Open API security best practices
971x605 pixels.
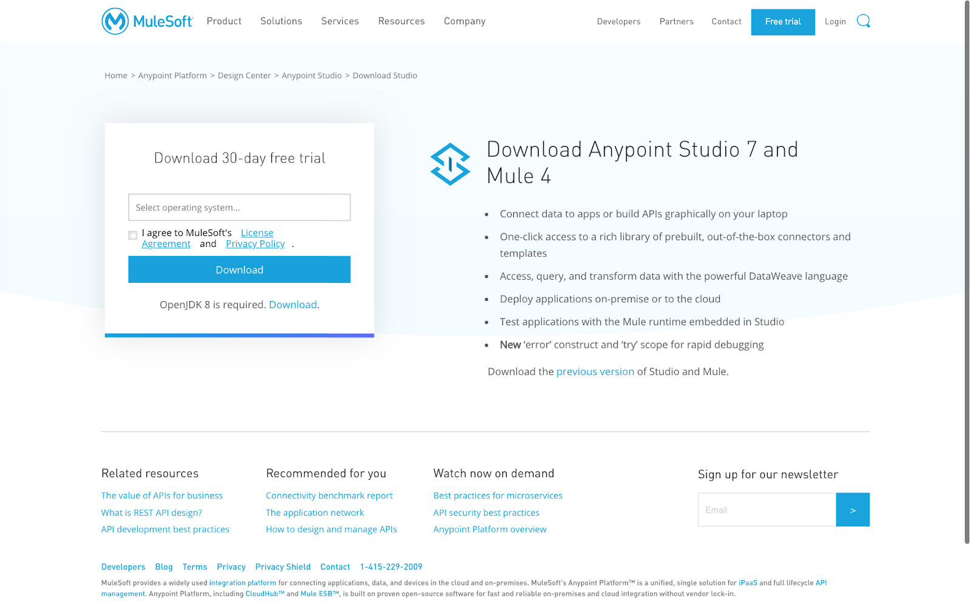[486, 513]
